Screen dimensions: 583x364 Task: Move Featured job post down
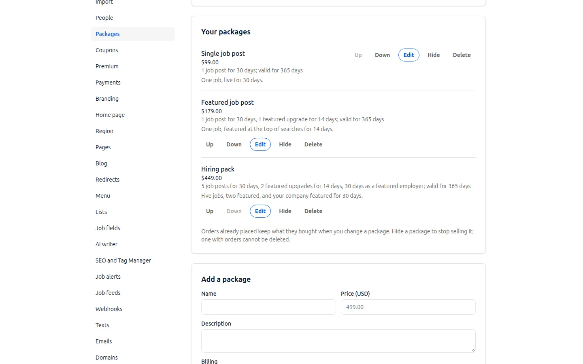pyautogui.click(x=234, y=144)
